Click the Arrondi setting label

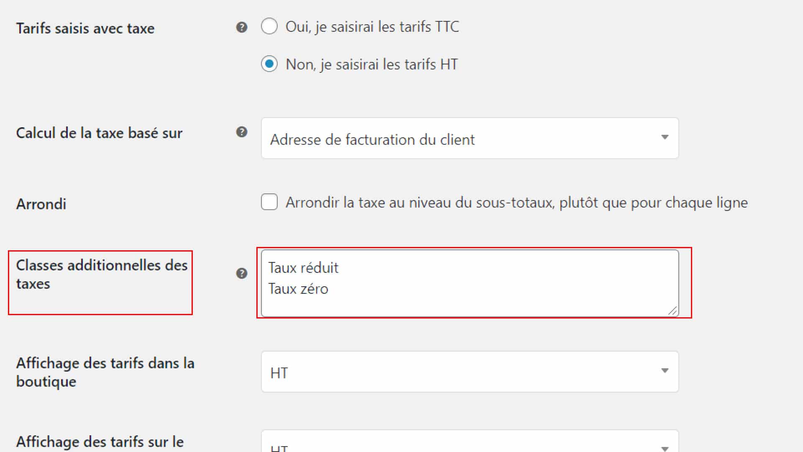click(41, 204)
